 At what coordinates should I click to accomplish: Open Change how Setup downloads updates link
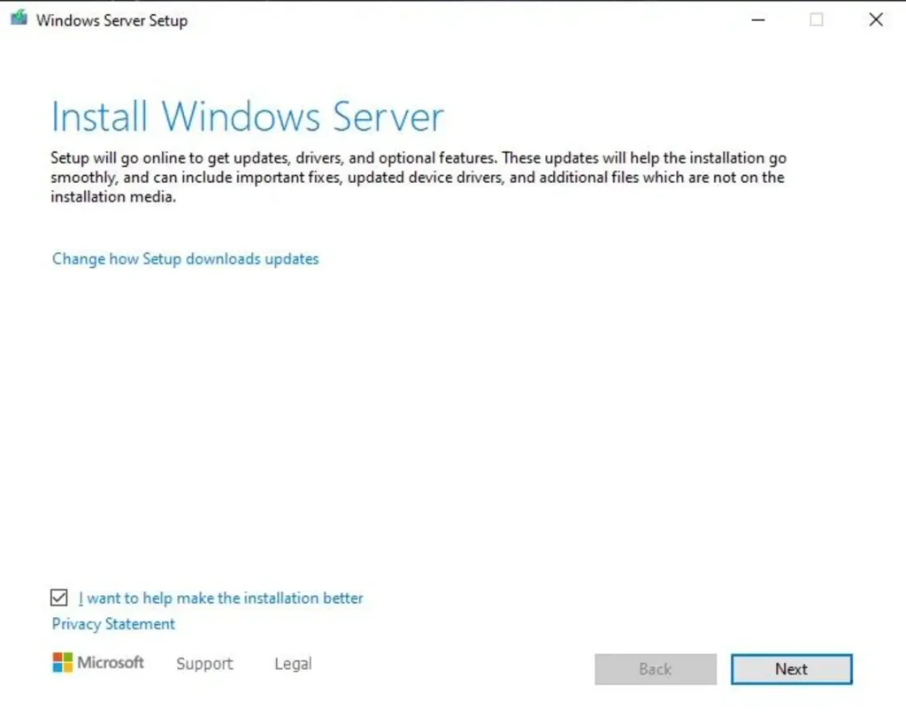pyautogui.click(x=185, y=259)
